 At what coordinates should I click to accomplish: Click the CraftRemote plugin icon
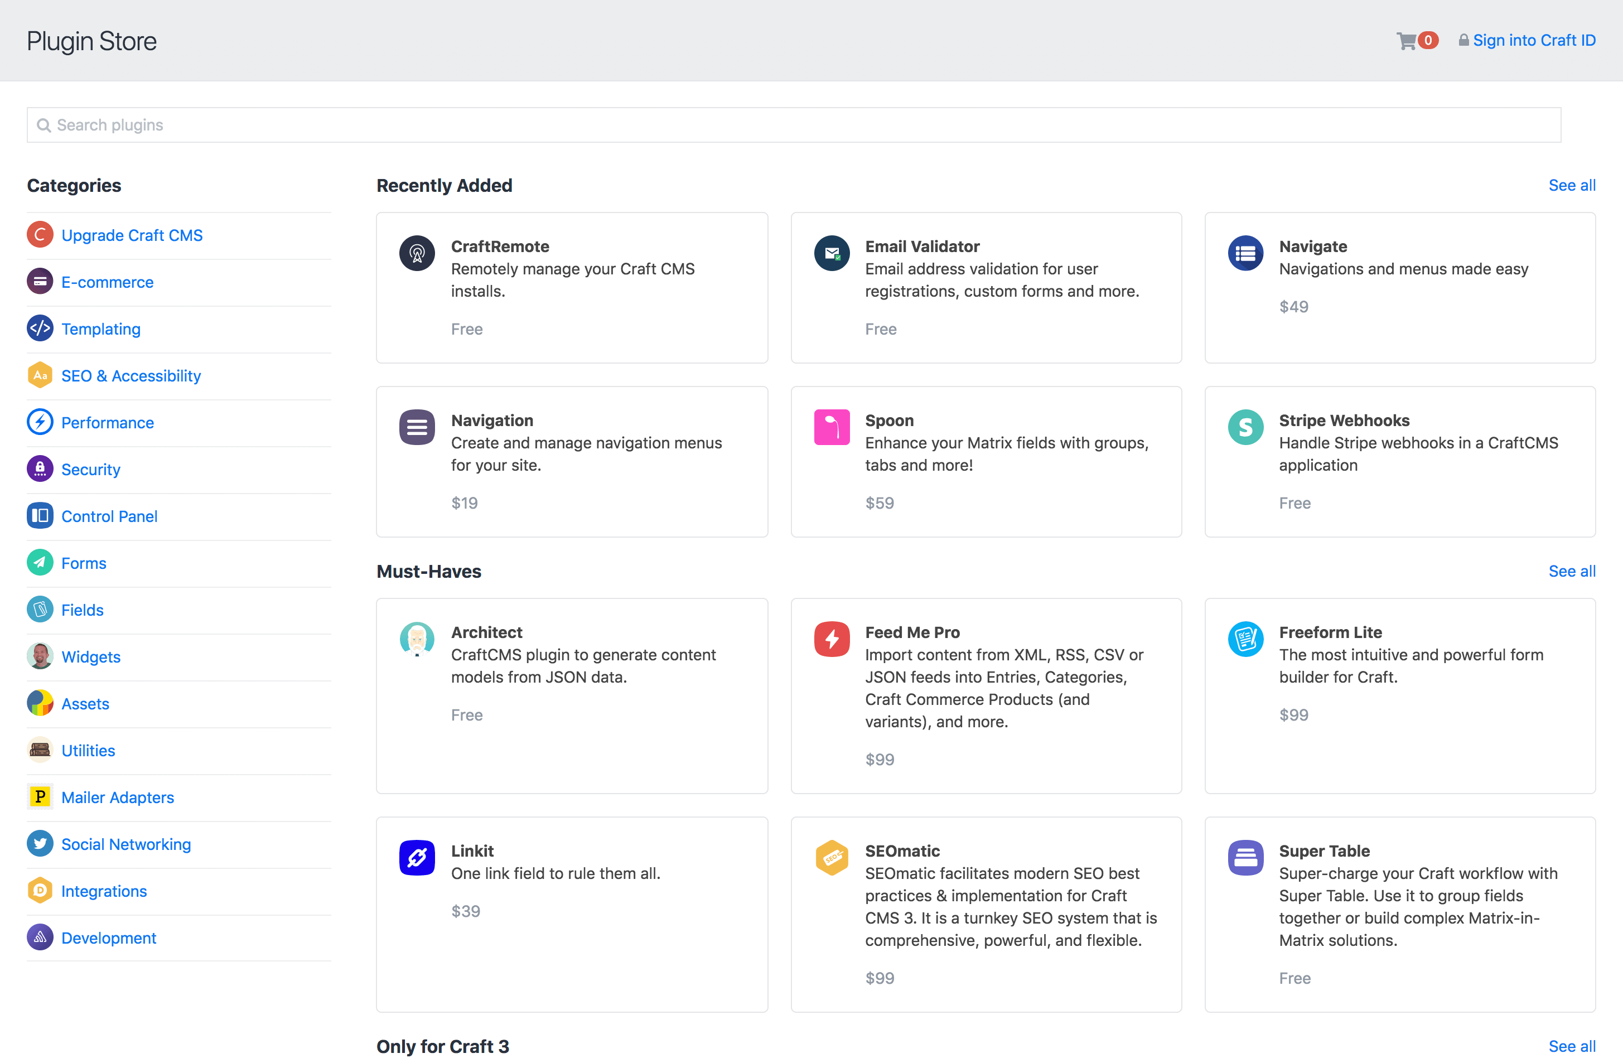[x=417, y=254]
